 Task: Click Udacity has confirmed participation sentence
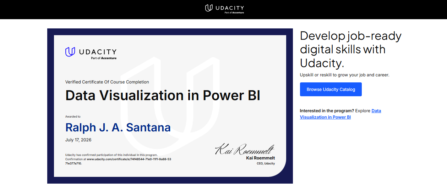click(111, 155)
